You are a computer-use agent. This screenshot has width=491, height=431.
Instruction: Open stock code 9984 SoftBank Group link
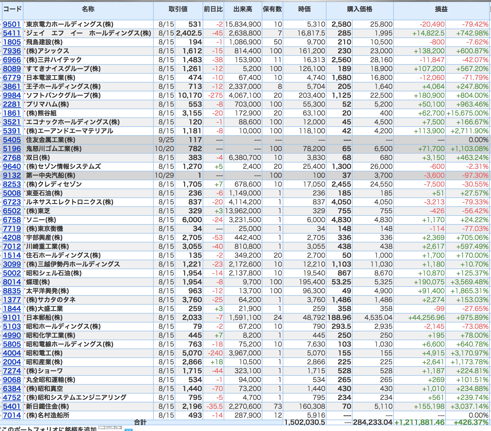tap(12, 96)
